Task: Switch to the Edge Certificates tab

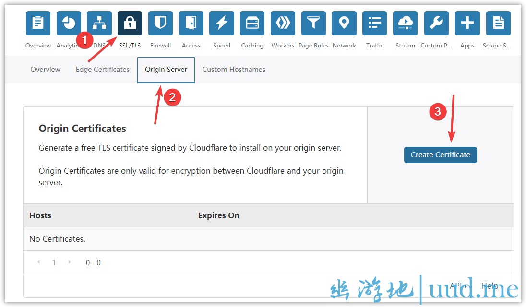Action: pos(103,70)
